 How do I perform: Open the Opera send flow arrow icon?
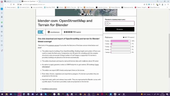(x=151, y=5)
